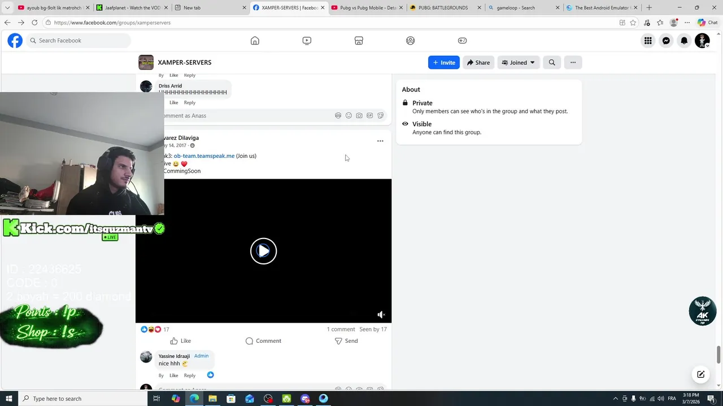The height and width of the screenshot is (406, 723).
Task: Open browser settings and more menu
Action: point(687,23)
